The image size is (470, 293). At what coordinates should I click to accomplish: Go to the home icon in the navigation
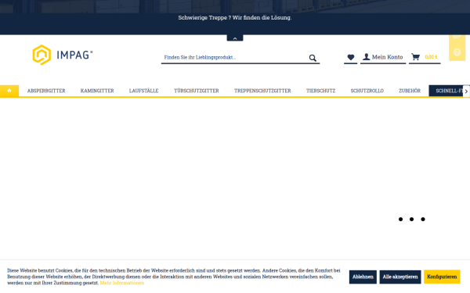(9, 91)
